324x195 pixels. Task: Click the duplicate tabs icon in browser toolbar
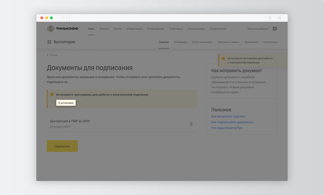pyautogui.click(x=280, y=18)
